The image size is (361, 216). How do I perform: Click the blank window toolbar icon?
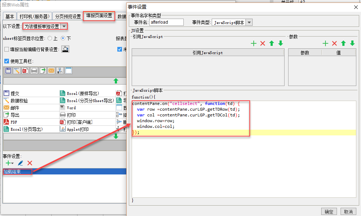[69, 71]
